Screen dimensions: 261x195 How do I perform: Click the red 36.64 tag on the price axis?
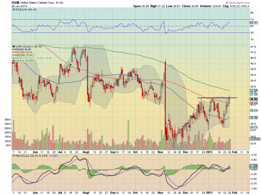(x=254, y=103)
